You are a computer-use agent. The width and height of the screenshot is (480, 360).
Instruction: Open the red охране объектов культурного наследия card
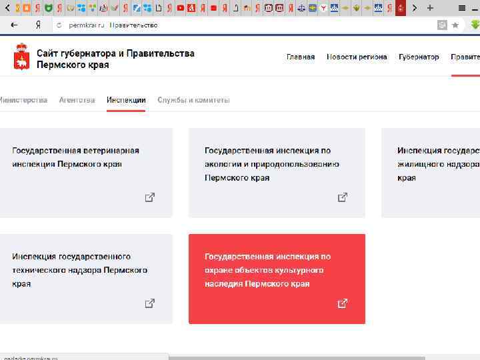[x=277, y=279]
